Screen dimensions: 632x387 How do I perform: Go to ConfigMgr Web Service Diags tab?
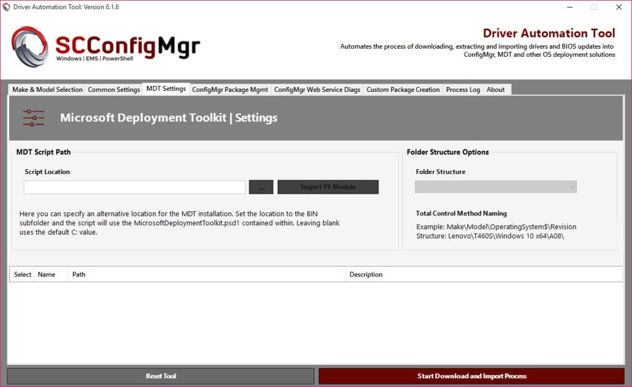click(x=317, y=89)
